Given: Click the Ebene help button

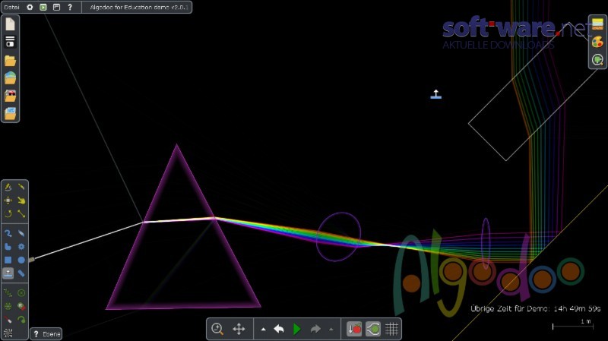Looking at the screenshot, I should coord(46,333).
